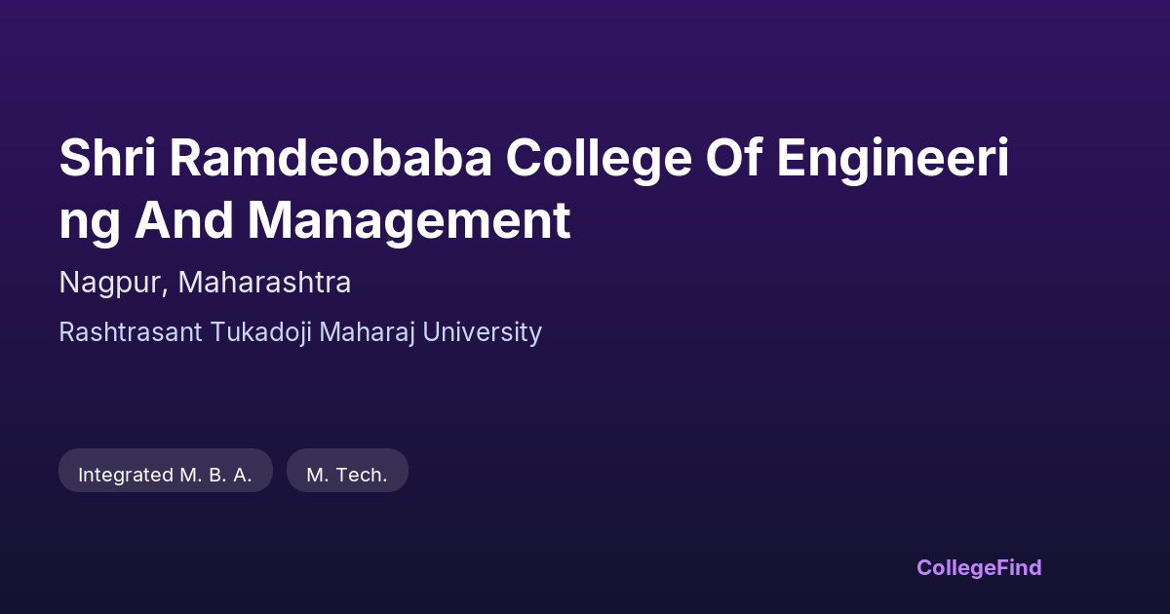Click the M. B. A. text in the tag

215,475
